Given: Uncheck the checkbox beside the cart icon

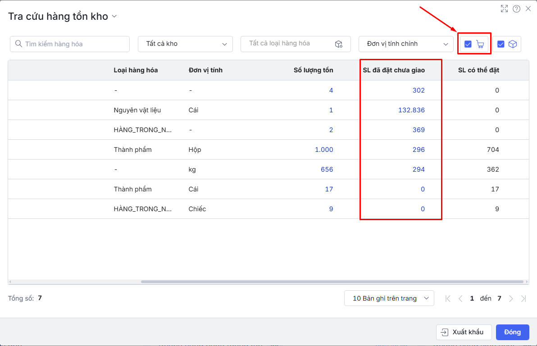Looking at the screenshot, I should 468,44.
